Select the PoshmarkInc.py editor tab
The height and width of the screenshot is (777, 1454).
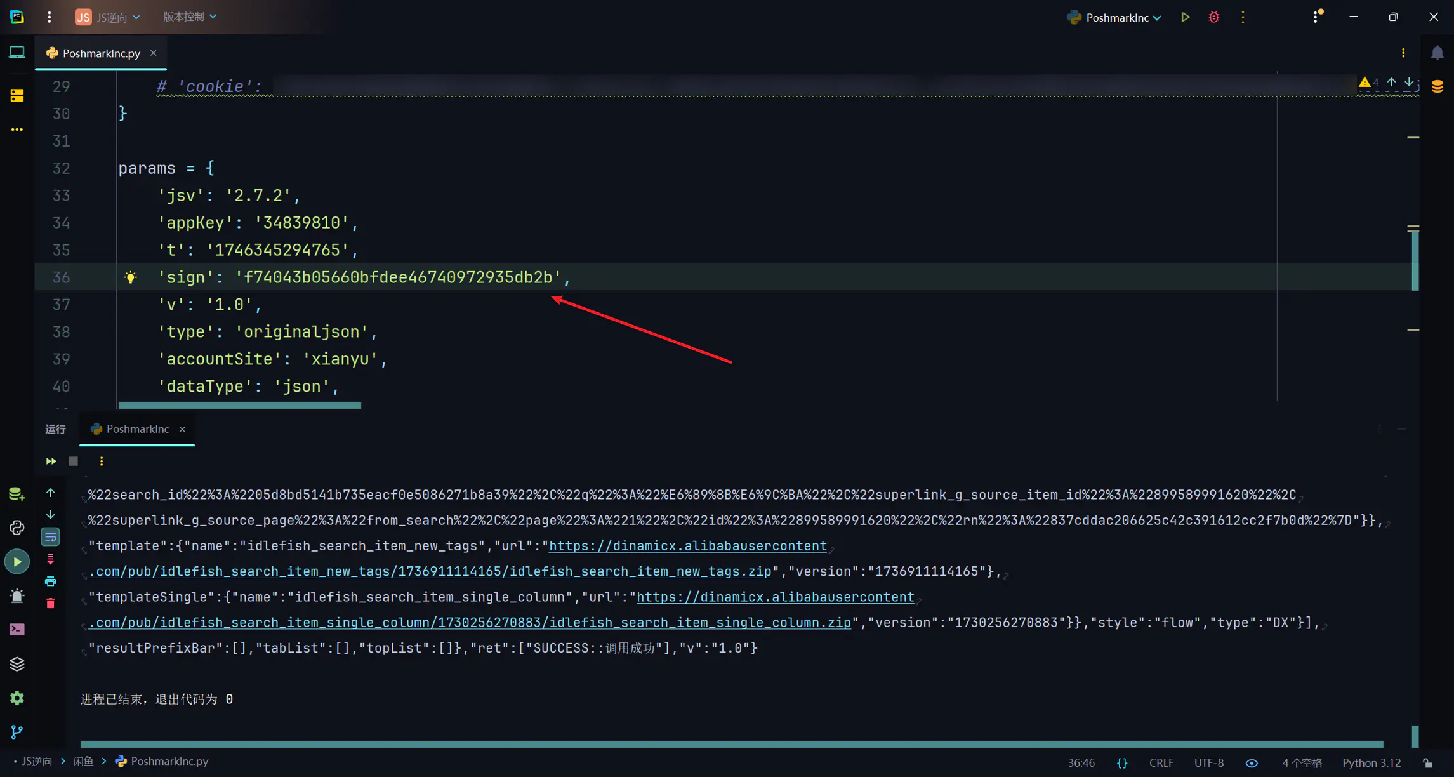[101, 53]
